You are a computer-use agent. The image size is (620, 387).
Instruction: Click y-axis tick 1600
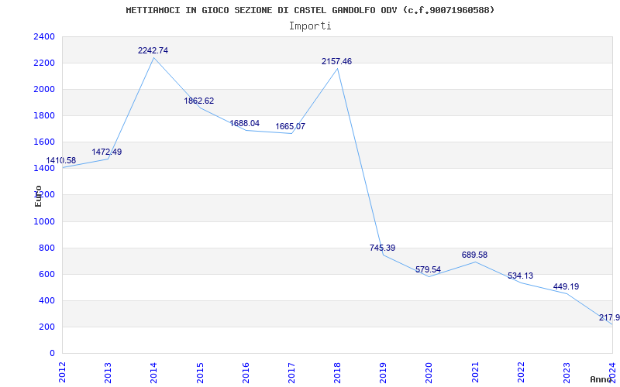pyautogui.click(x=44, y=142)
